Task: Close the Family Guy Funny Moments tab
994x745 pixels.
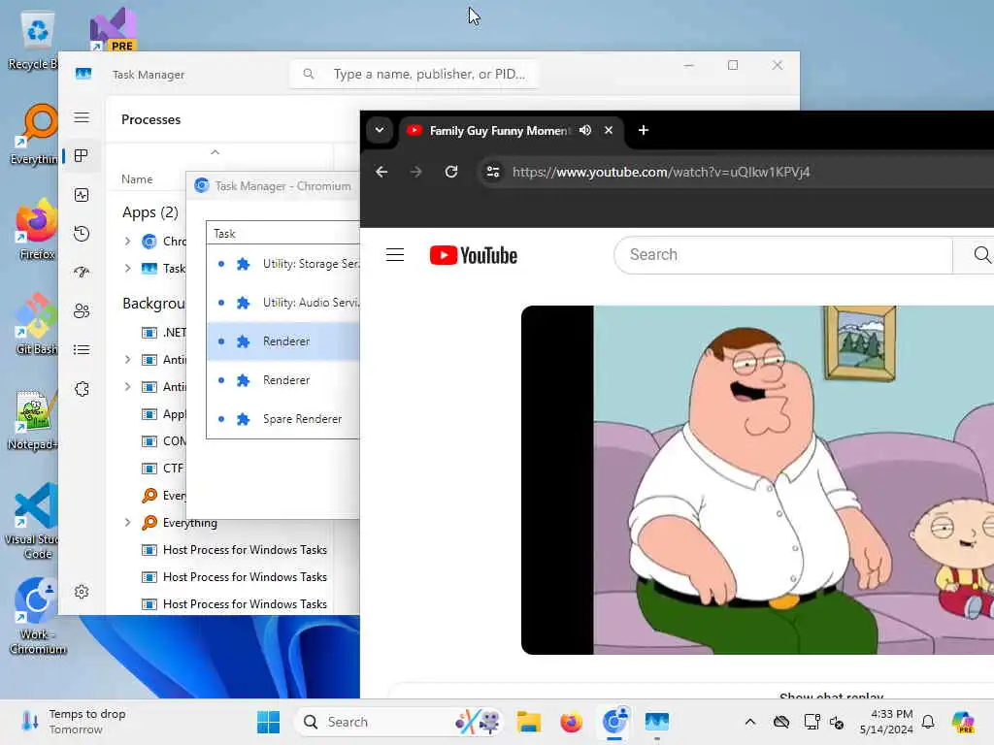Action: click(x=609, y=130)
